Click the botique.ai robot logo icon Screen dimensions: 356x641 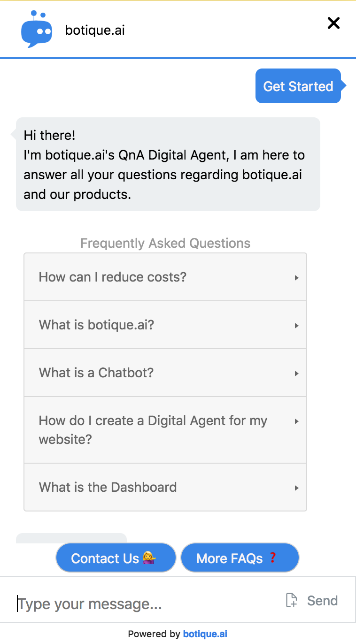pyautogui.click(x=37, y=29)
